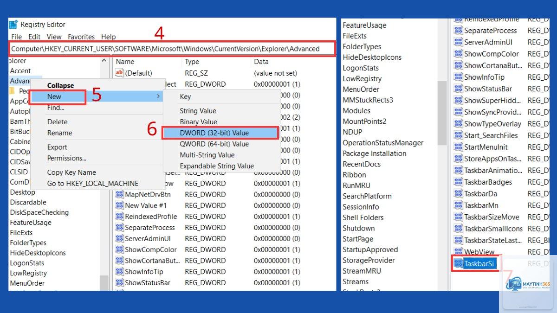This screenshot has height=313, width=557.
Task: Select DWORD (32-bit) Value
Action: pos(214,133)
